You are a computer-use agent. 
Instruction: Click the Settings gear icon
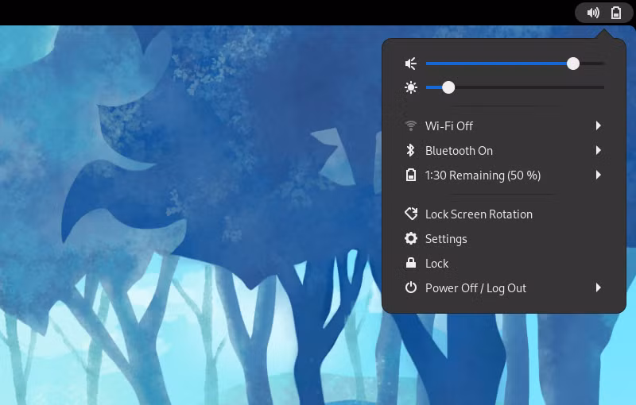click(411, 238)
